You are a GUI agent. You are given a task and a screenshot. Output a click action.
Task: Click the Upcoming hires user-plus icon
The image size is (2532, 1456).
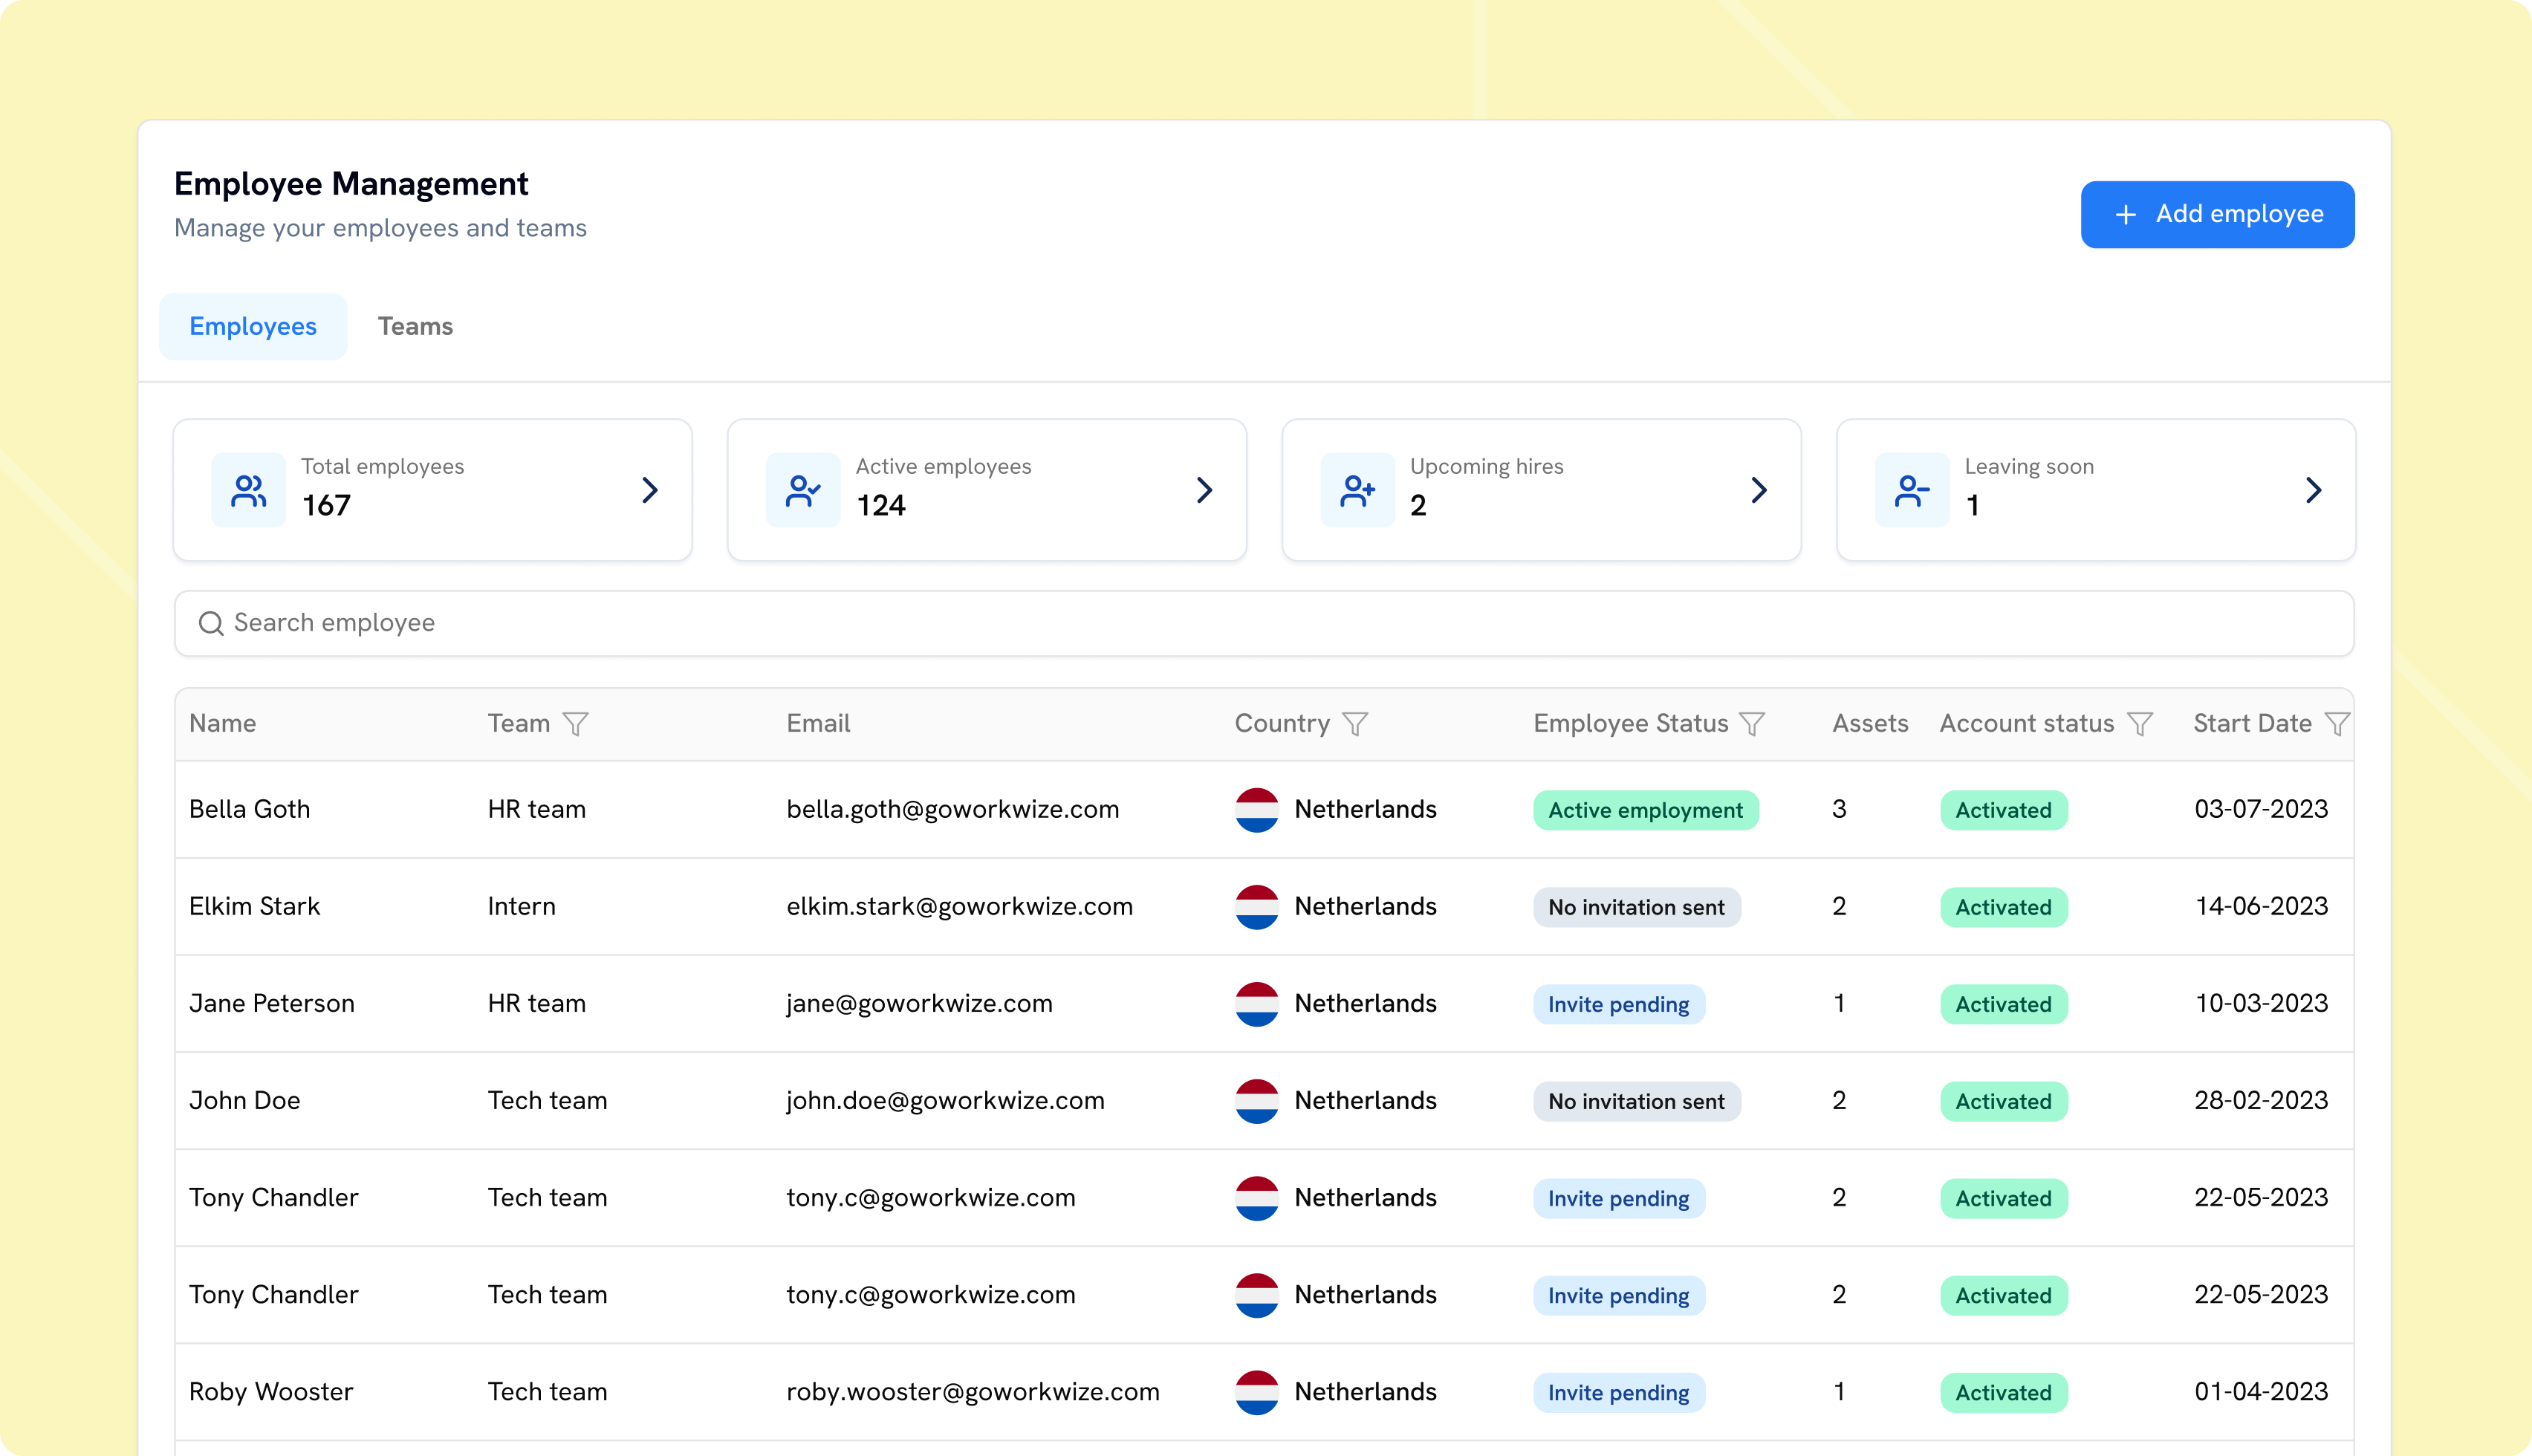tap(1357, 490)
